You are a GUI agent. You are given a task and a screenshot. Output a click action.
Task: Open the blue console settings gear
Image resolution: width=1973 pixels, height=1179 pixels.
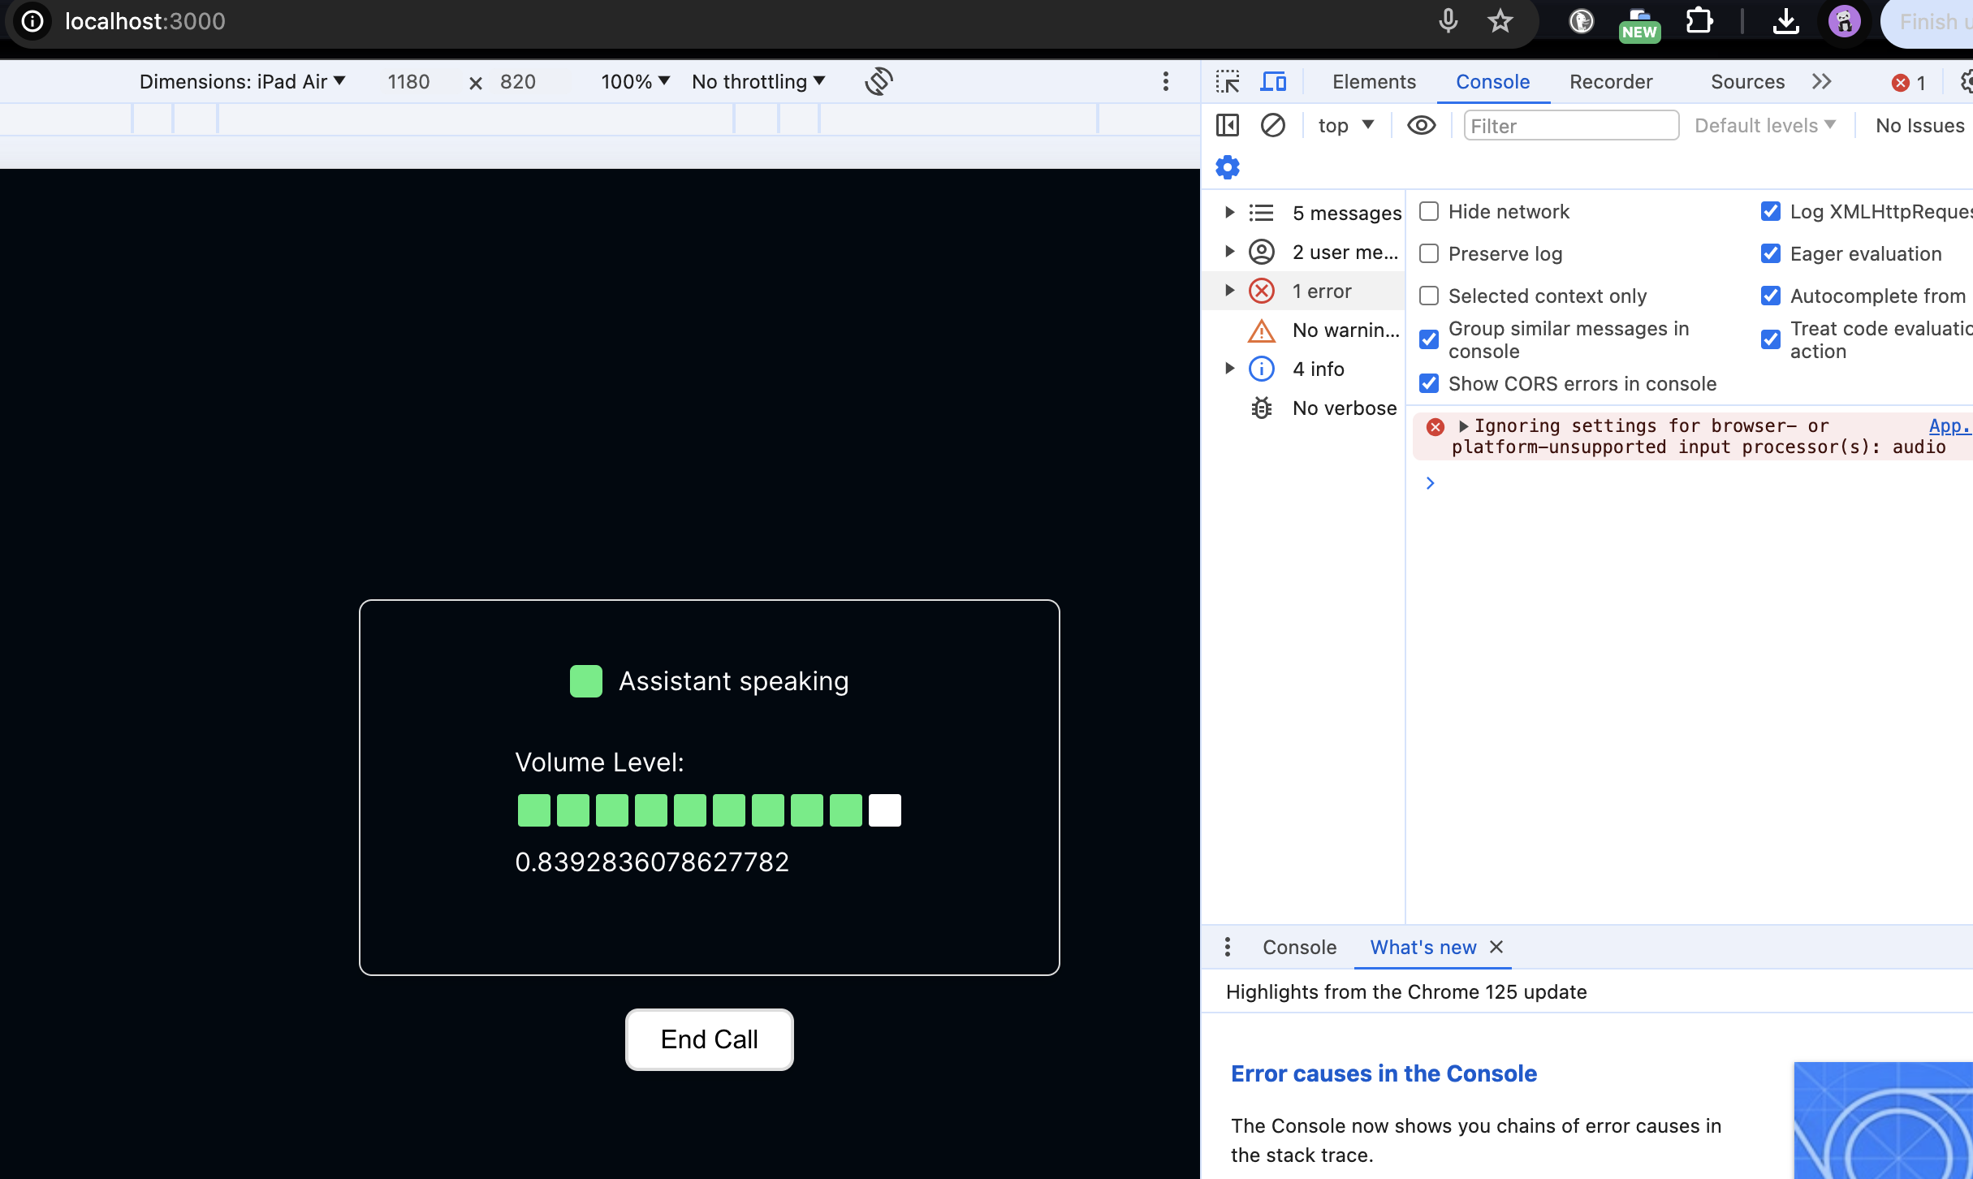(1228, 168)
